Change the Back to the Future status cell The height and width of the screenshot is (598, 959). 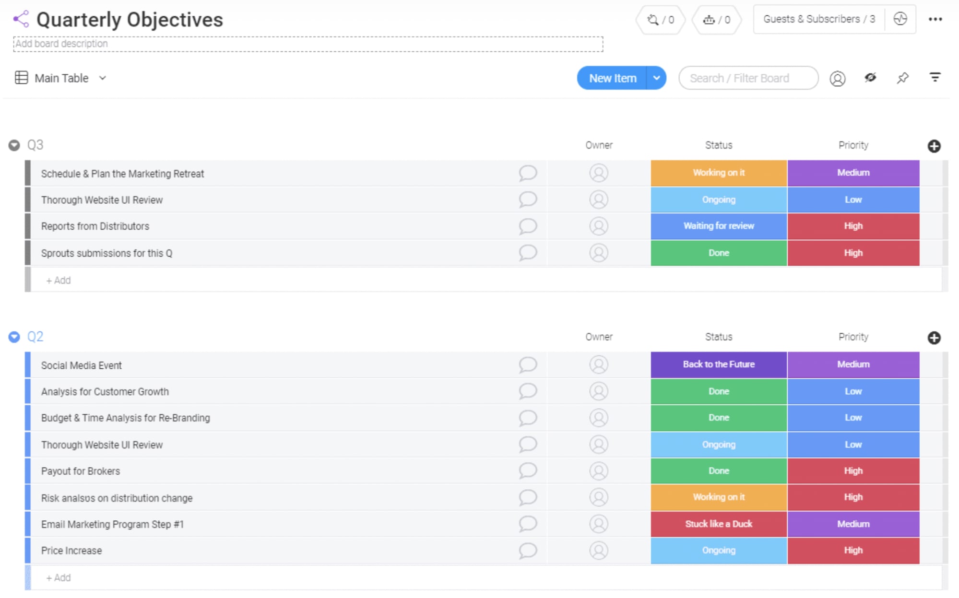(719, 364)
